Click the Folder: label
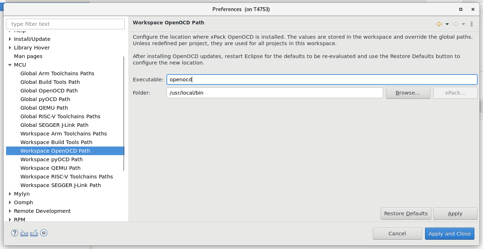Viewport: 483px width, 249px height. tap(141, 93)
